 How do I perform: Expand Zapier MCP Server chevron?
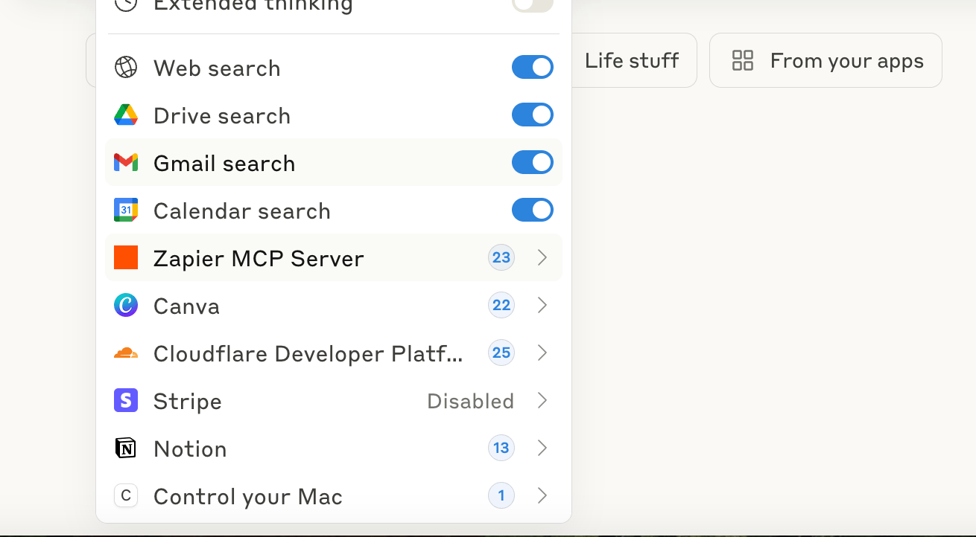click(542, 257)
